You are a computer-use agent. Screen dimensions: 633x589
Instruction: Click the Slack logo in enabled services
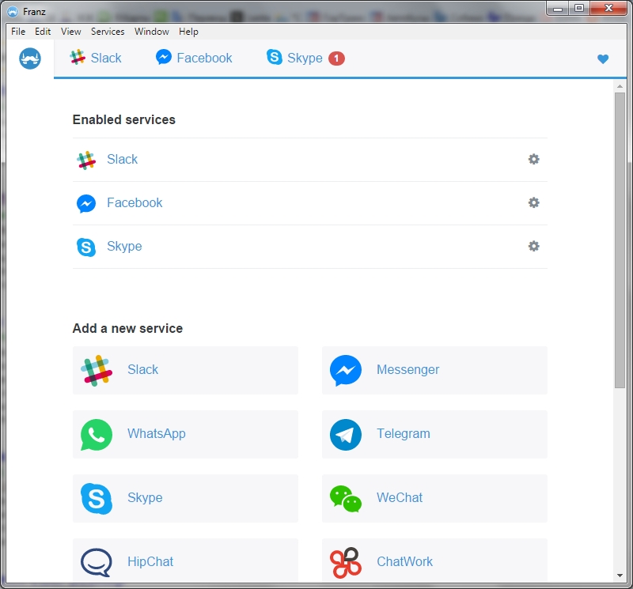click(x=86, y=160)
